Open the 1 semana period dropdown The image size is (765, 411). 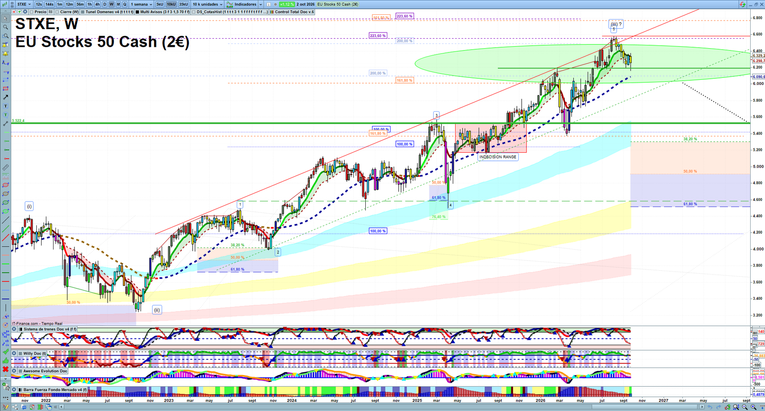(142, 4)
